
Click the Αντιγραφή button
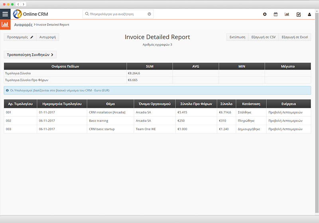tap(47, 37)
